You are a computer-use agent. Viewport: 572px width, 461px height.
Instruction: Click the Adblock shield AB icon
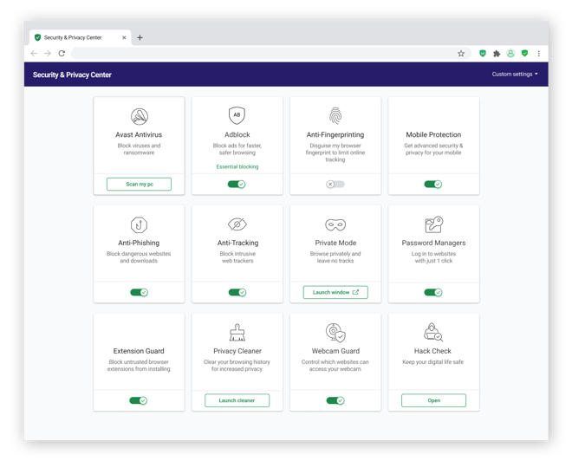coord(237,115)
